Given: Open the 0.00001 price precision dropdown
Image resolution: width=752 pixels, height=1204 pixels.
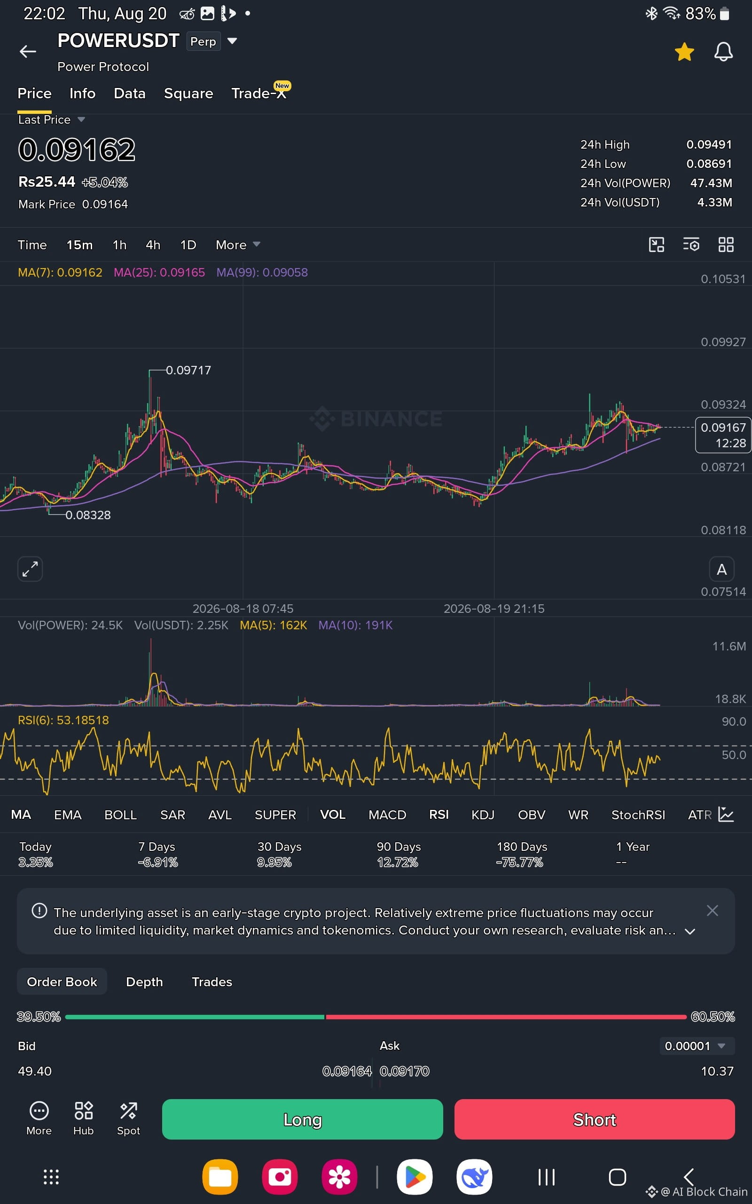Looking at the screenshot, I should [x=697, y=1046].
